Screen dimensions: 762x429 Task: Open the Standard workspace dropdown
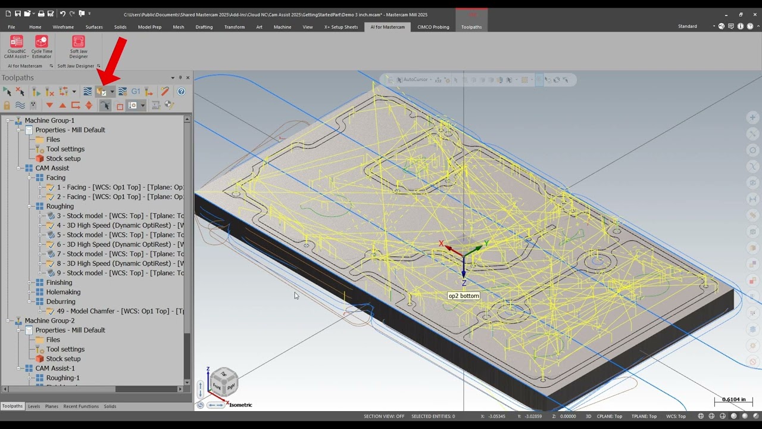point(714,26)
